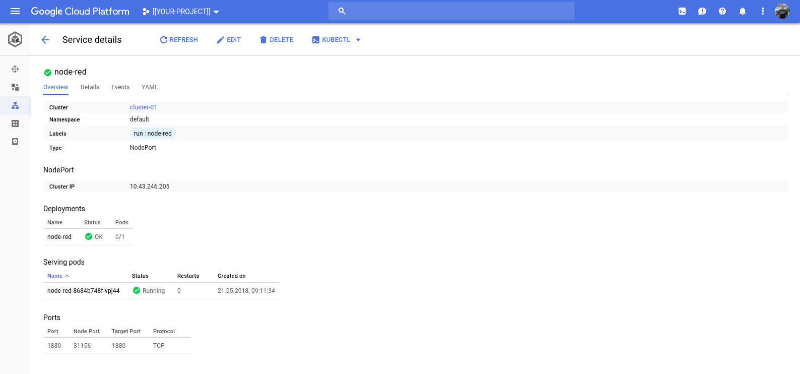800x374 pixels.
Task: Open the Storage disk sidebar icon
Action: [x=15, y=142]
